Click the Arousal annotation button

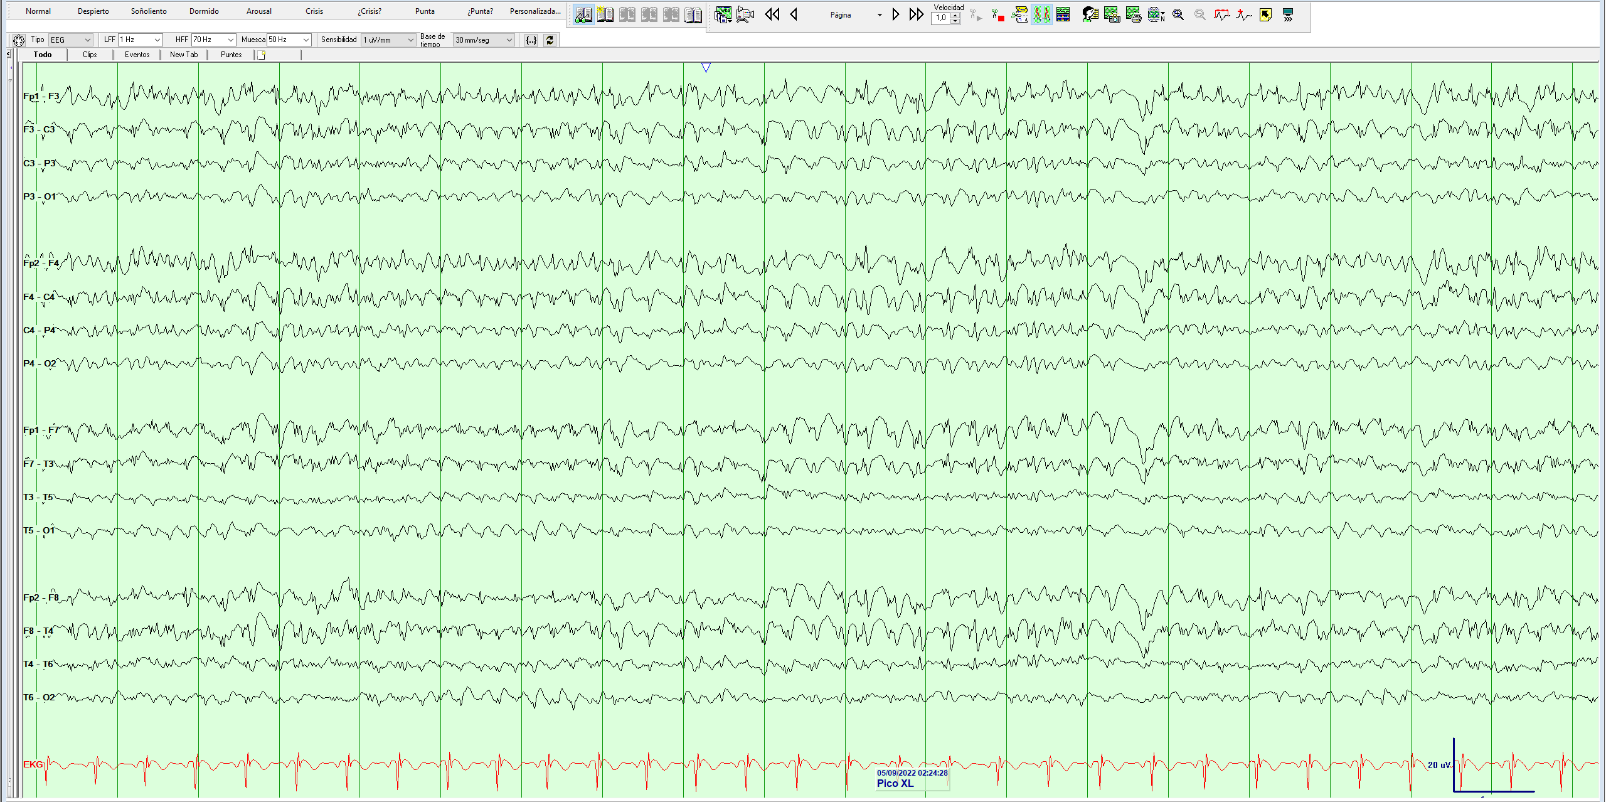tap(259, 11)
